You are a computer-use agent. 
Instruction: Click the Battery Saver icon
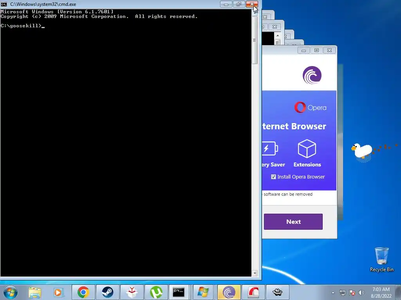(x=270, y=148)
